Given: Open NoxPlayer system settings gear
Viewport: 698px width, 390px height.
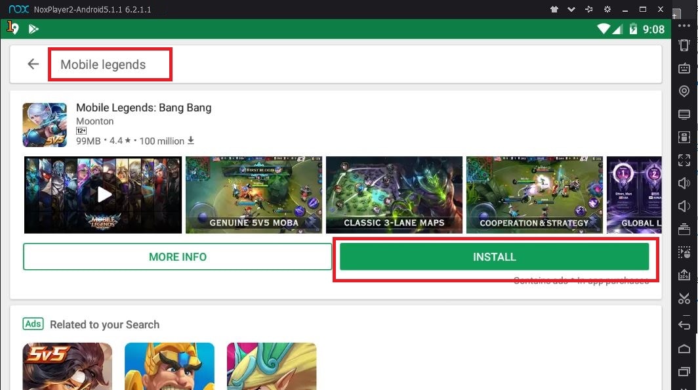Looking at the screenshot, I should 607,9.
